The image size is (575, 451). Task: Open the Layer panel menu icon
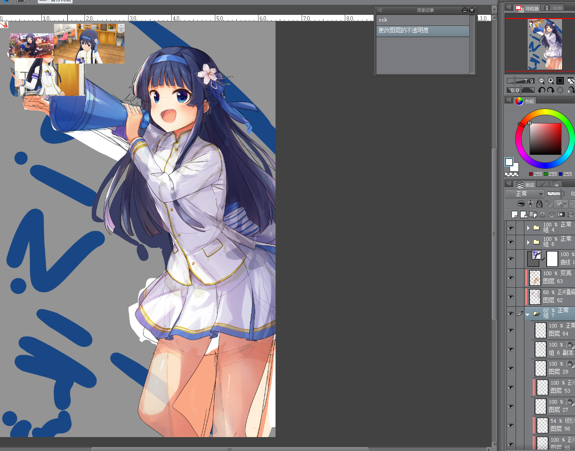(x=509, y=184)
